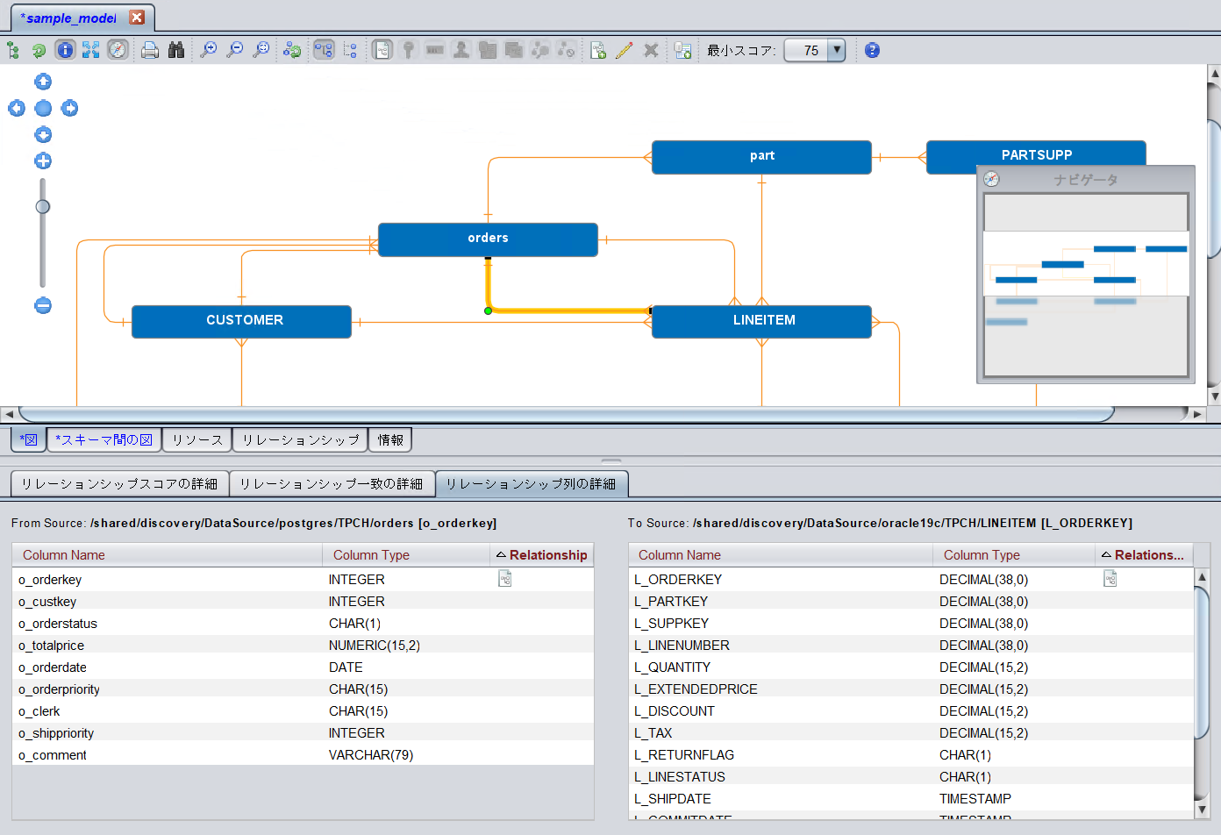The image size is (1221, 835).
Task: Select the part table node
Action: point(761,157)
